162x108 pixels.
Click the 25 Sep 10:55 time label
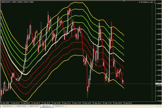click(x=56, y=103)
